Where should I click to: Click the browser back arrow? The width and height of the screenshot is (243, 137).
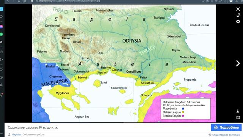click(8, 1)
